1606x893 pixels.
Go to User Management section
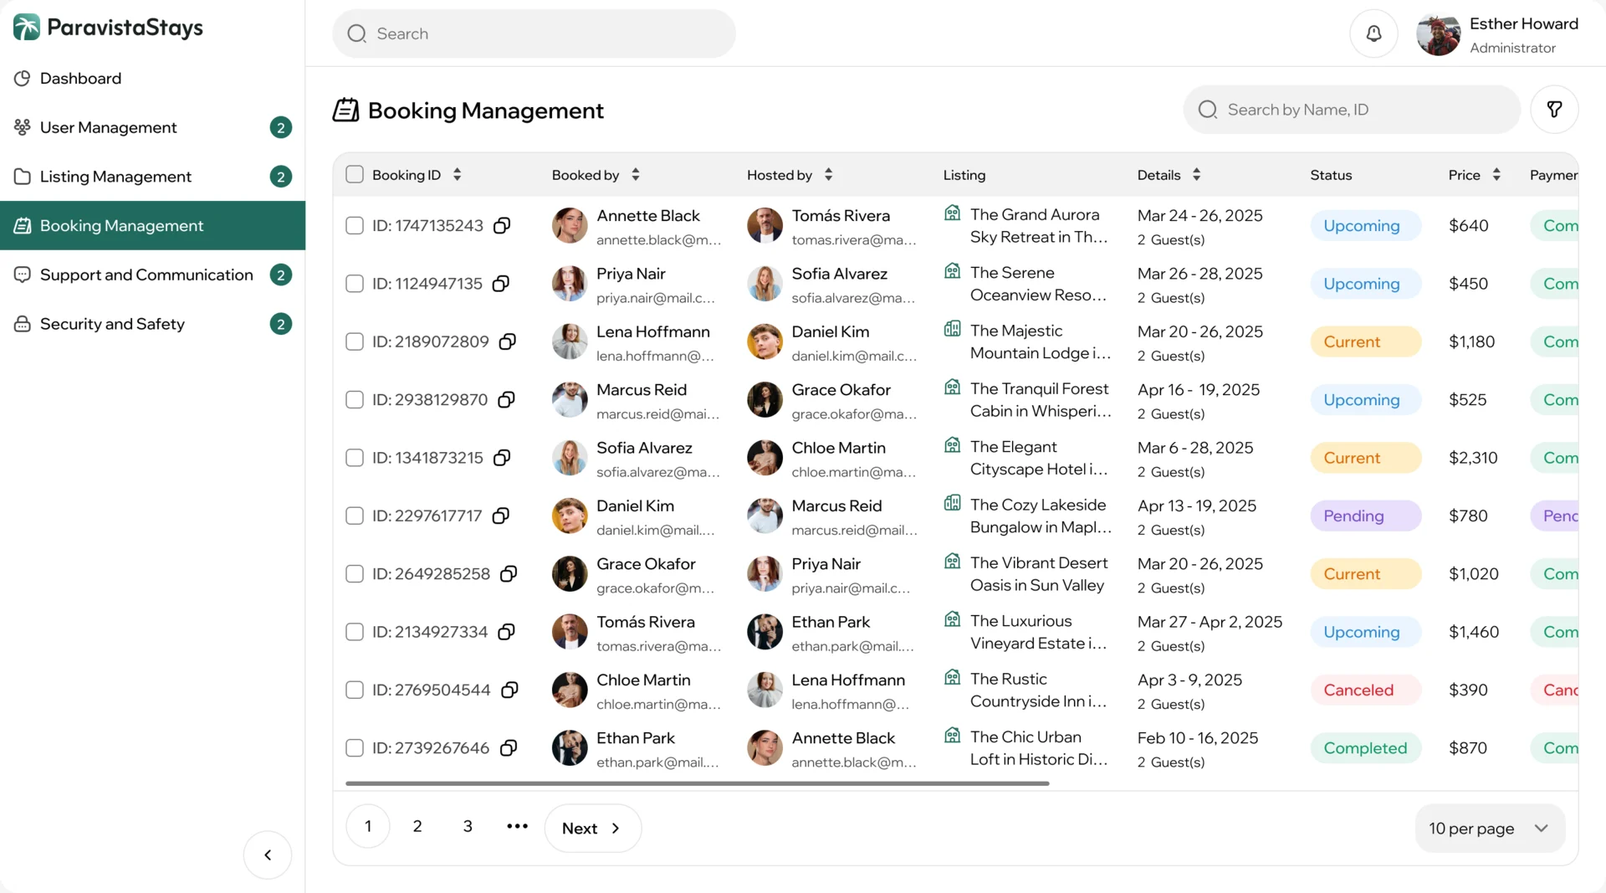point(152,127)
